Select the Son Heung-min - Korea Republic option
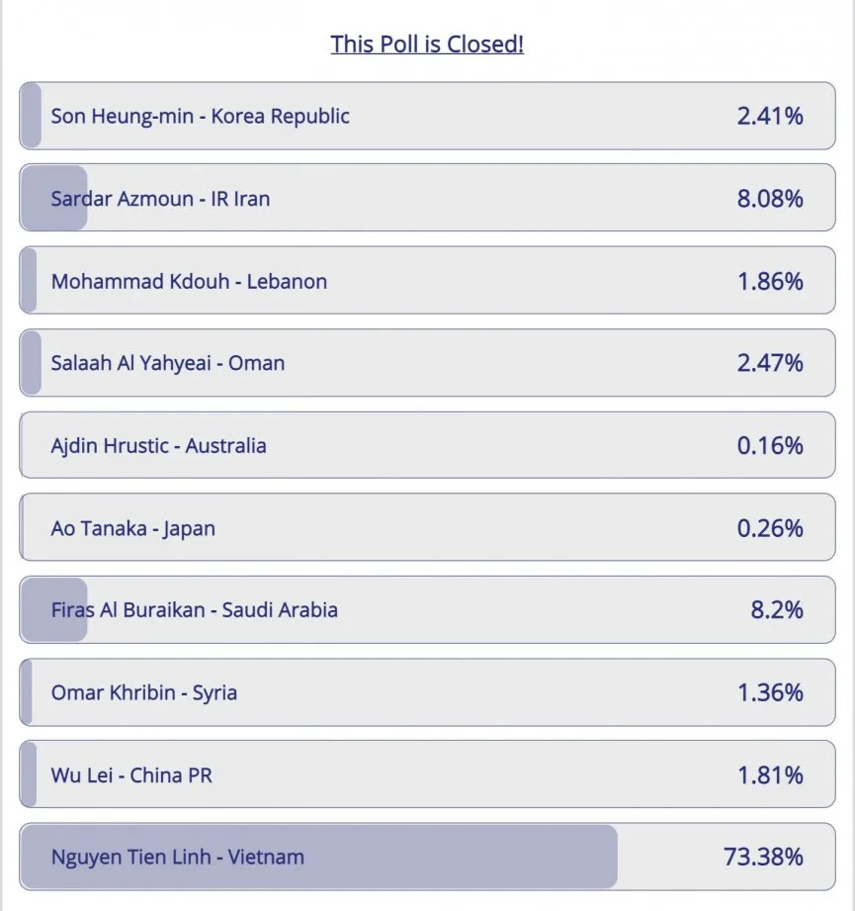Viewport: 855px width, 911px height. point(427,116)
